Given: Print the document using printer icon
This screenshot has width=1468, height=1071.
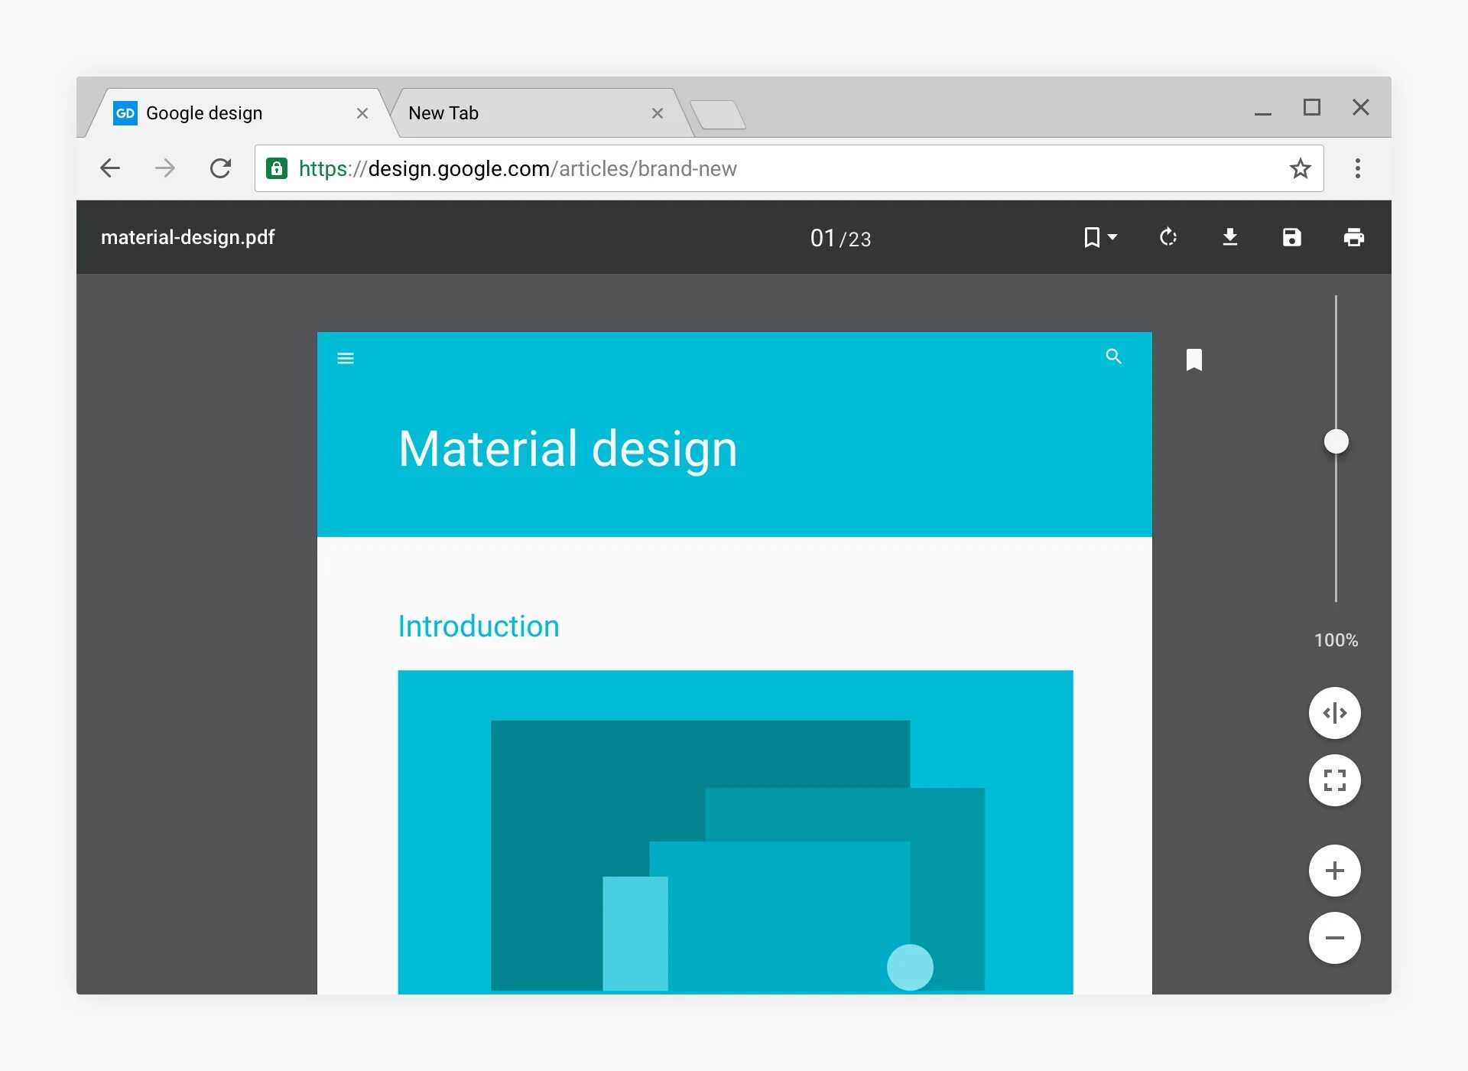Looking at the screenshot, I should 1353,237.
